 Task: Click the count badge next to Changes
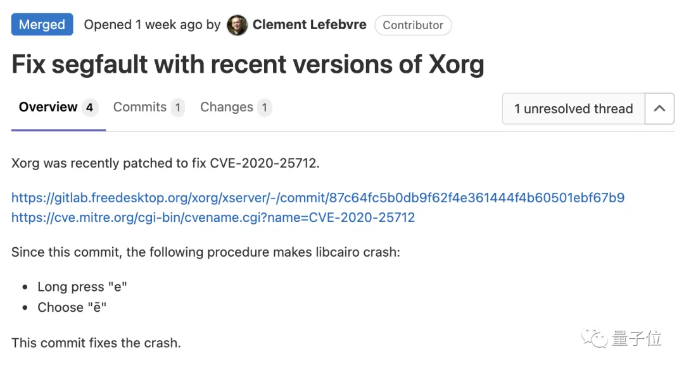265,107
